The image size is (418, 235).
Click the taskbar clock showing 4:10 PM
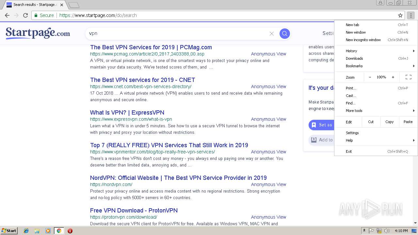pyautogui.click(x=401, y=231)
